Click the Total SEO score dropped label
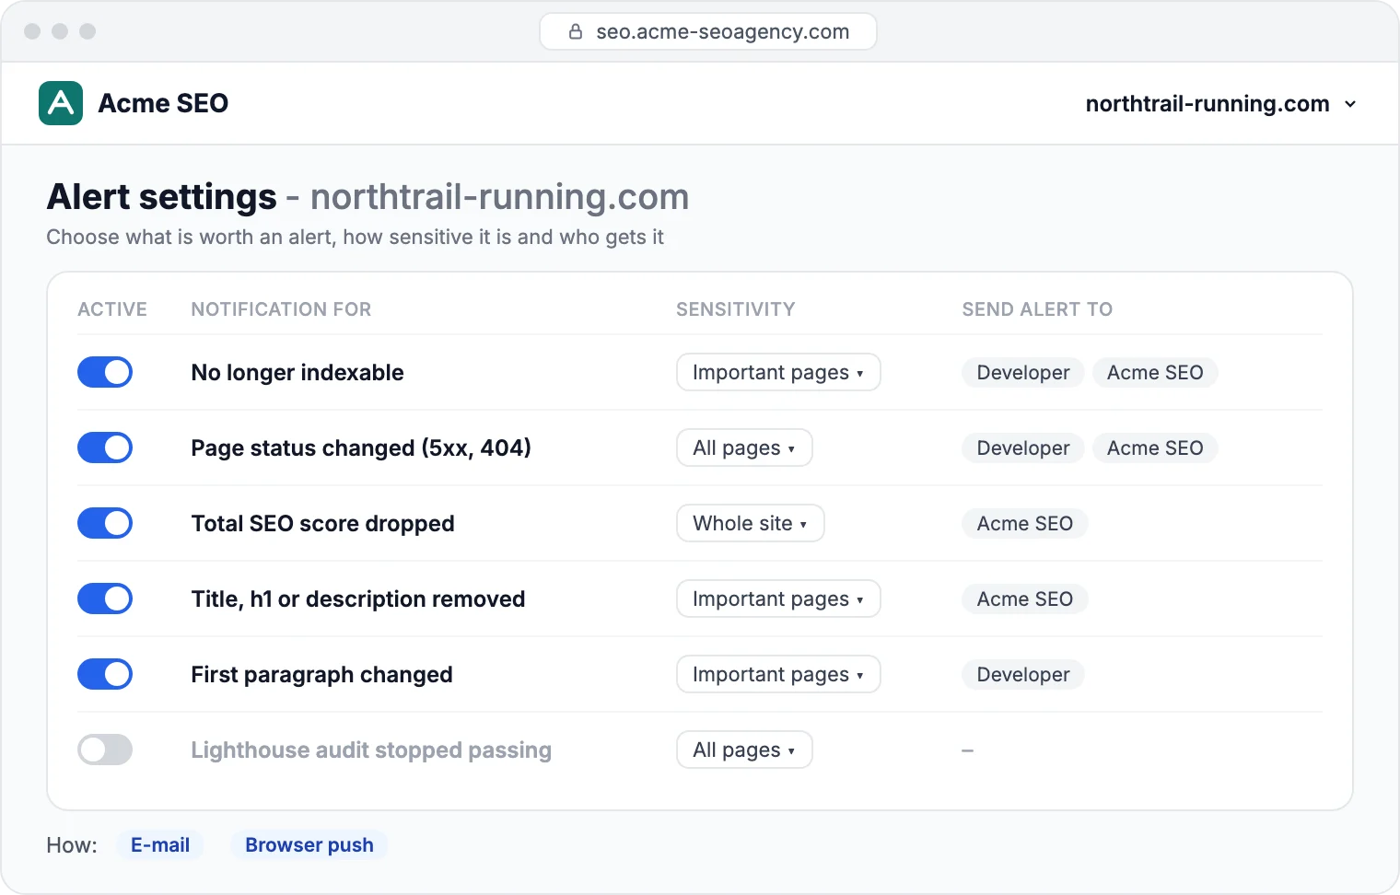Image resolution: width=1400 pixels, height=895 pixels. point(322,524)
